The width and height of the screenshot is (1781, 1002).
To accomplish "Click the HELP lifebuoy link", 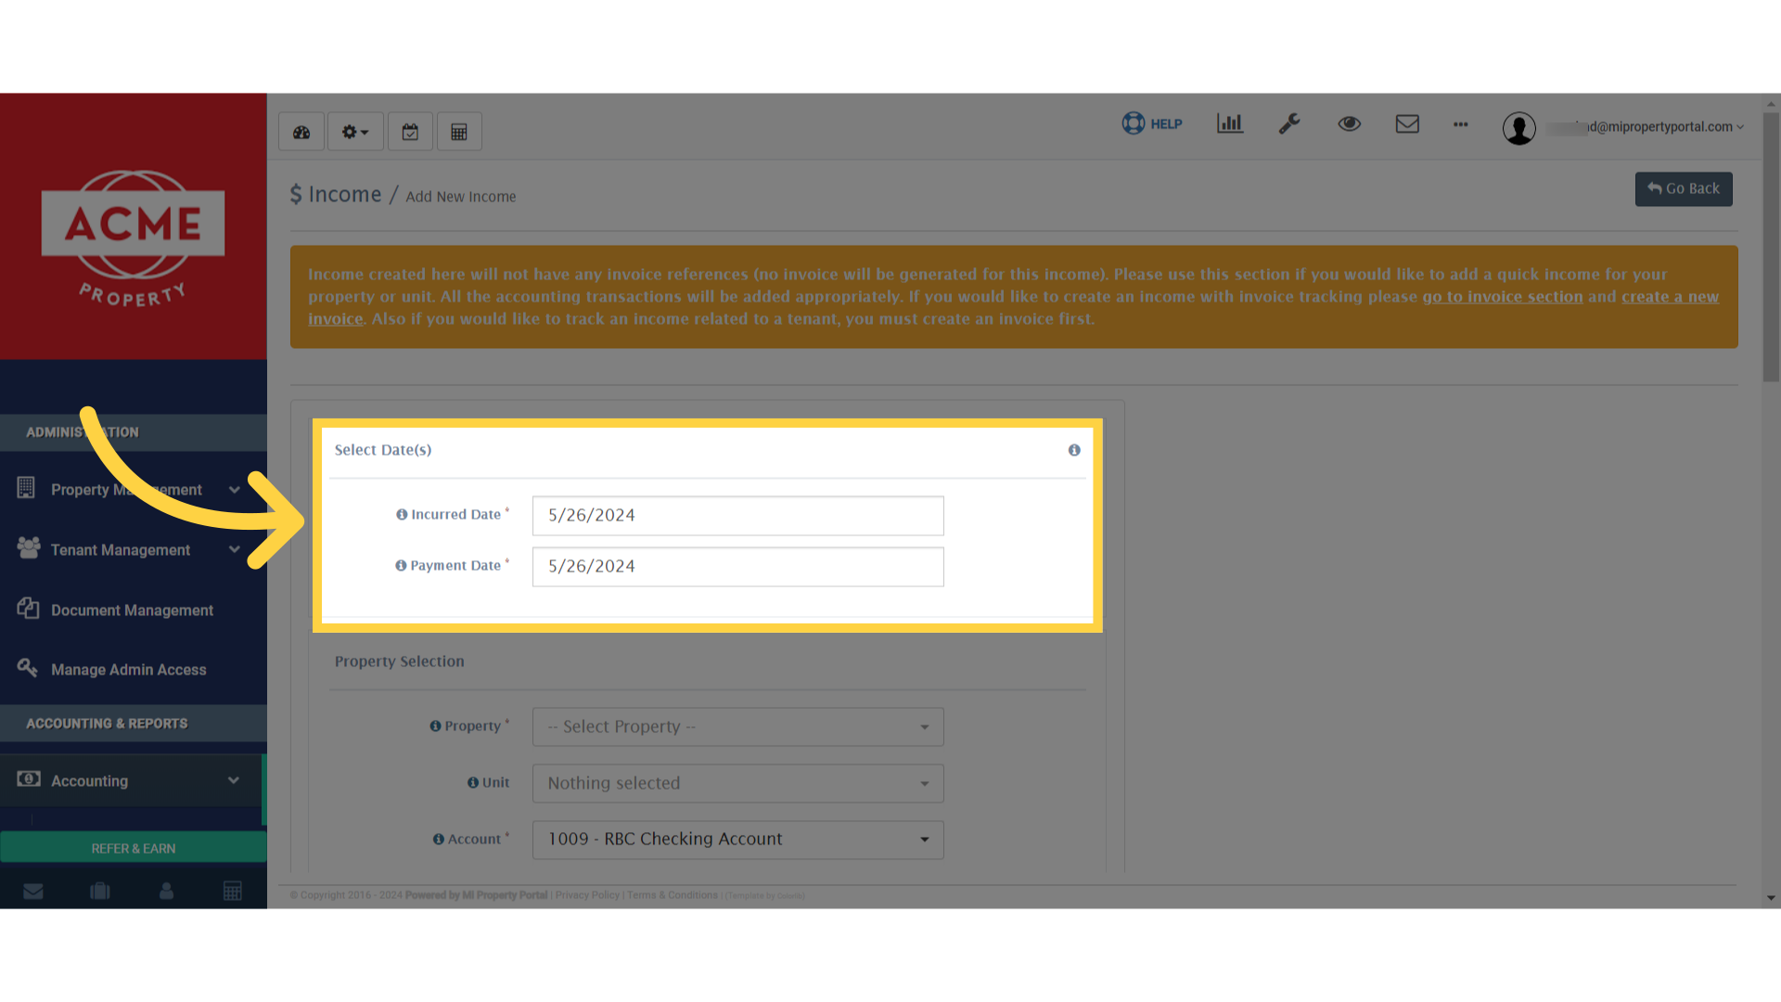I will coord(1152,123).
